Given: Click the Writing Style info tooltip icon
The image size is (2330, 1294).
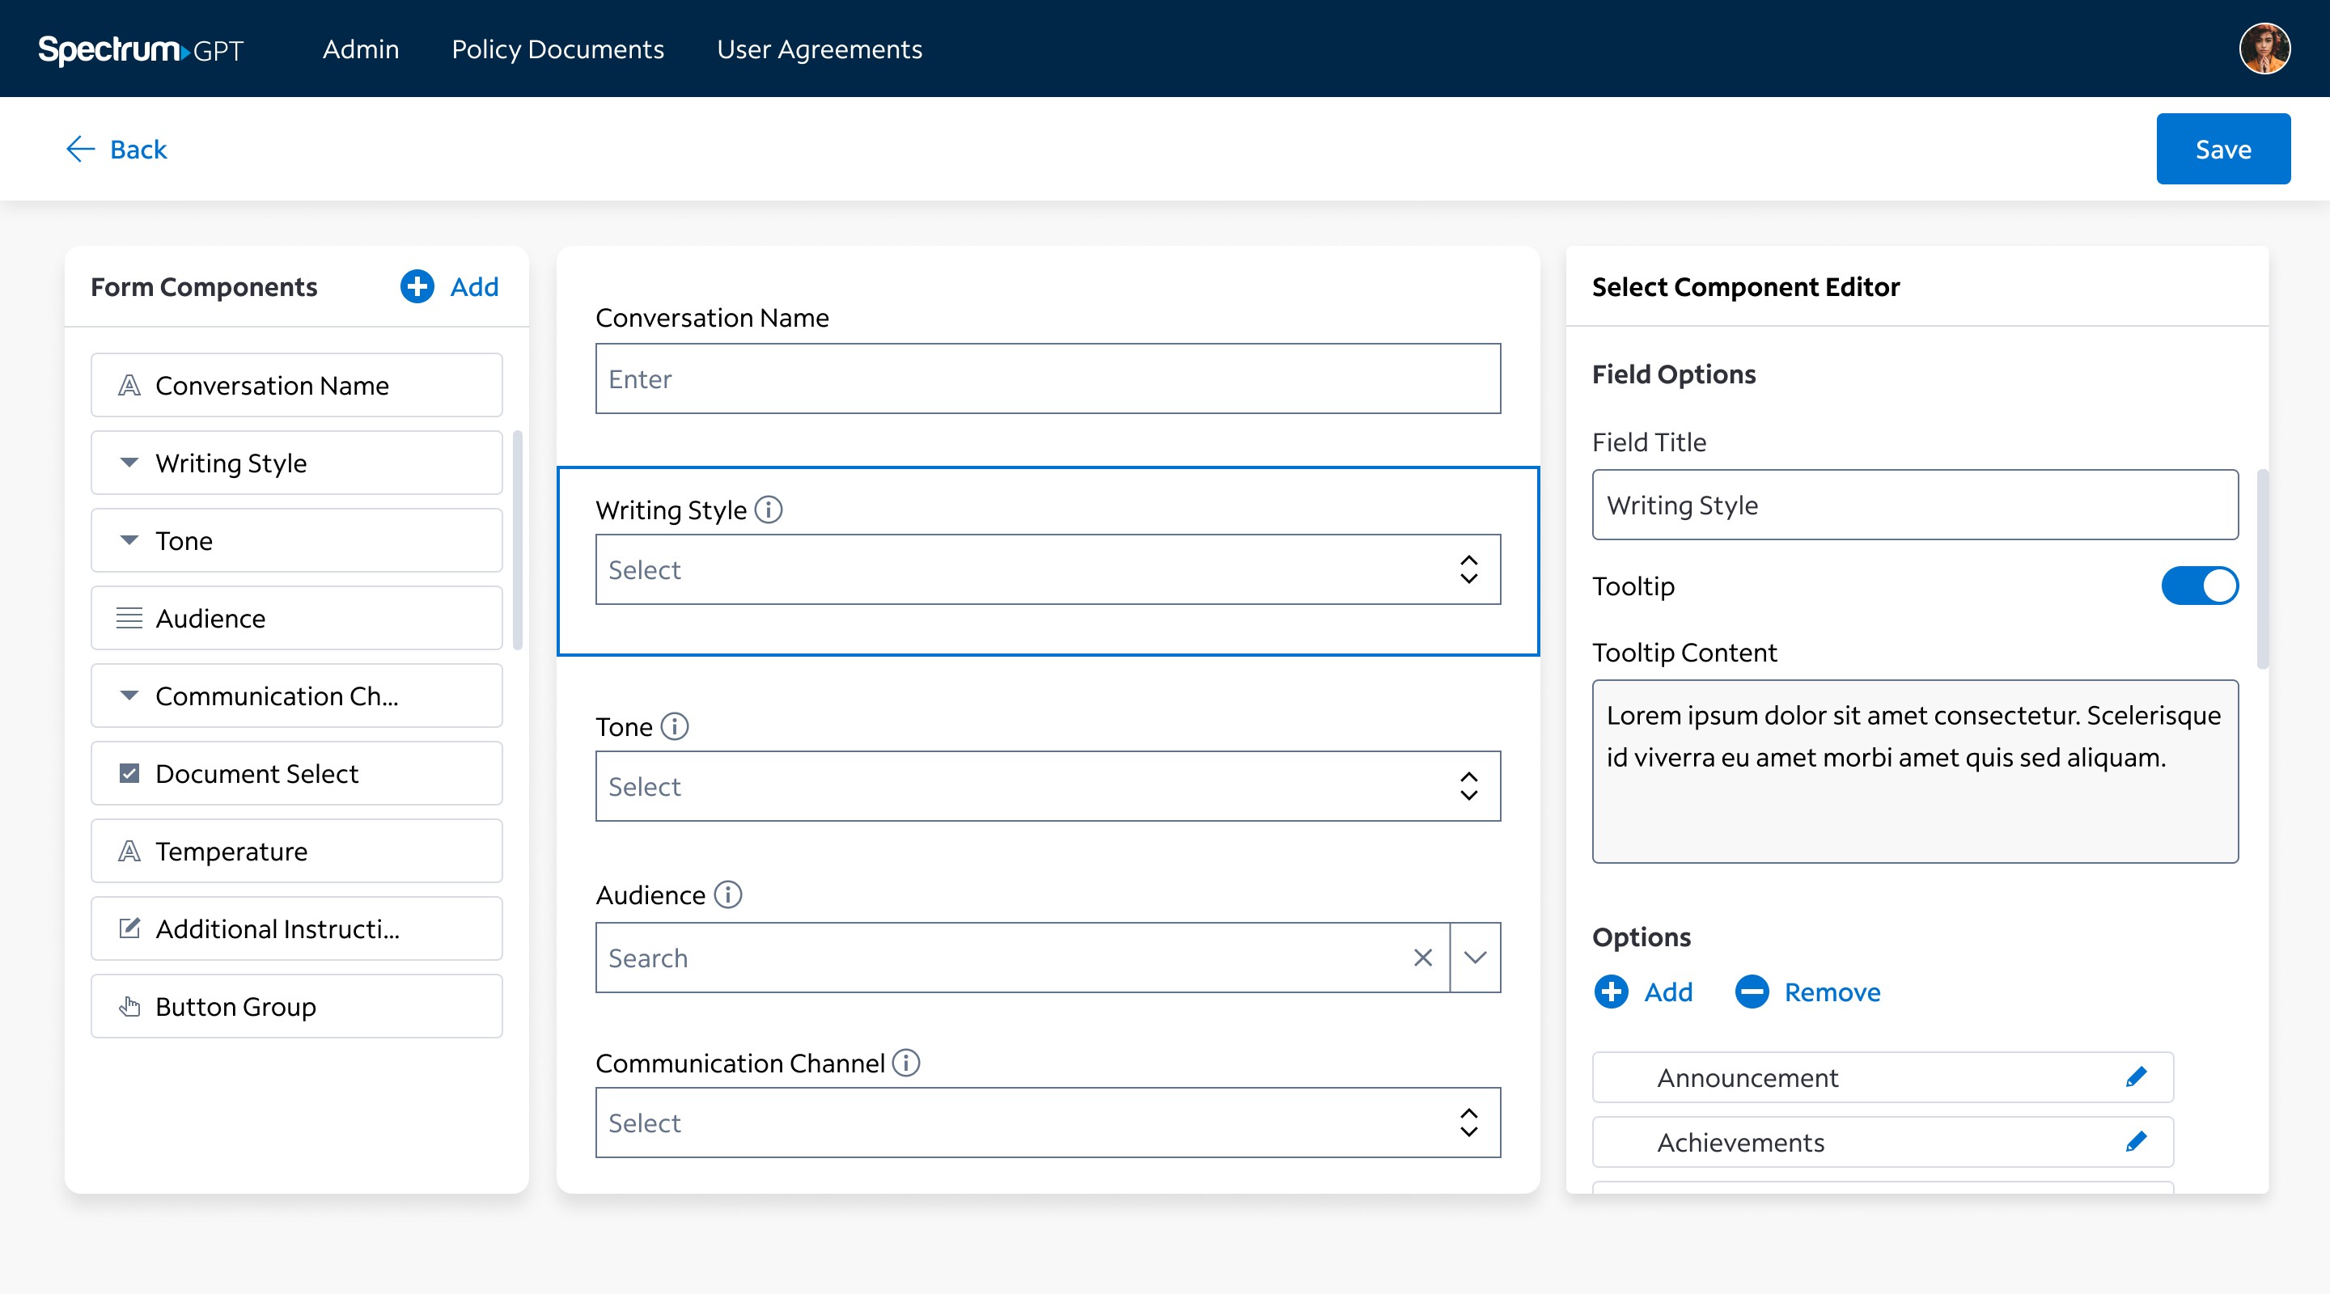Looking at the screenshot, I should tap(768, 510).
